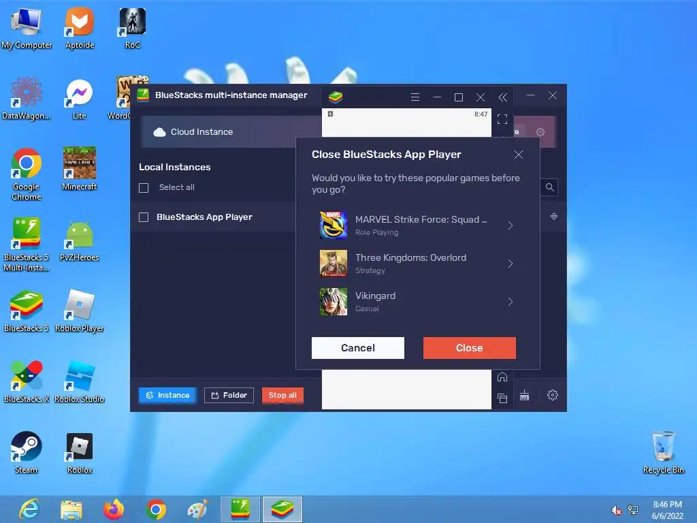Click the Vikingard game title text
The image size is (697, 523).
point(375,296)
